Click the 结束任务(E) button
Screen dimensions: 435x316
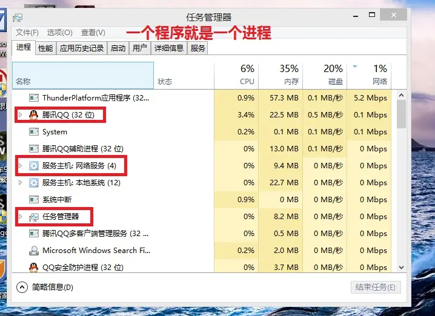[376, 287]
